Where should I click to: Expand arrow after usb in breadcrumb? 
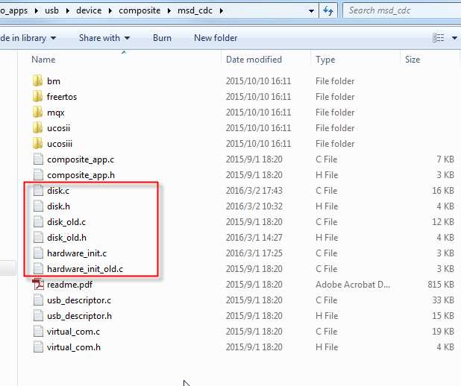[68, 11]
